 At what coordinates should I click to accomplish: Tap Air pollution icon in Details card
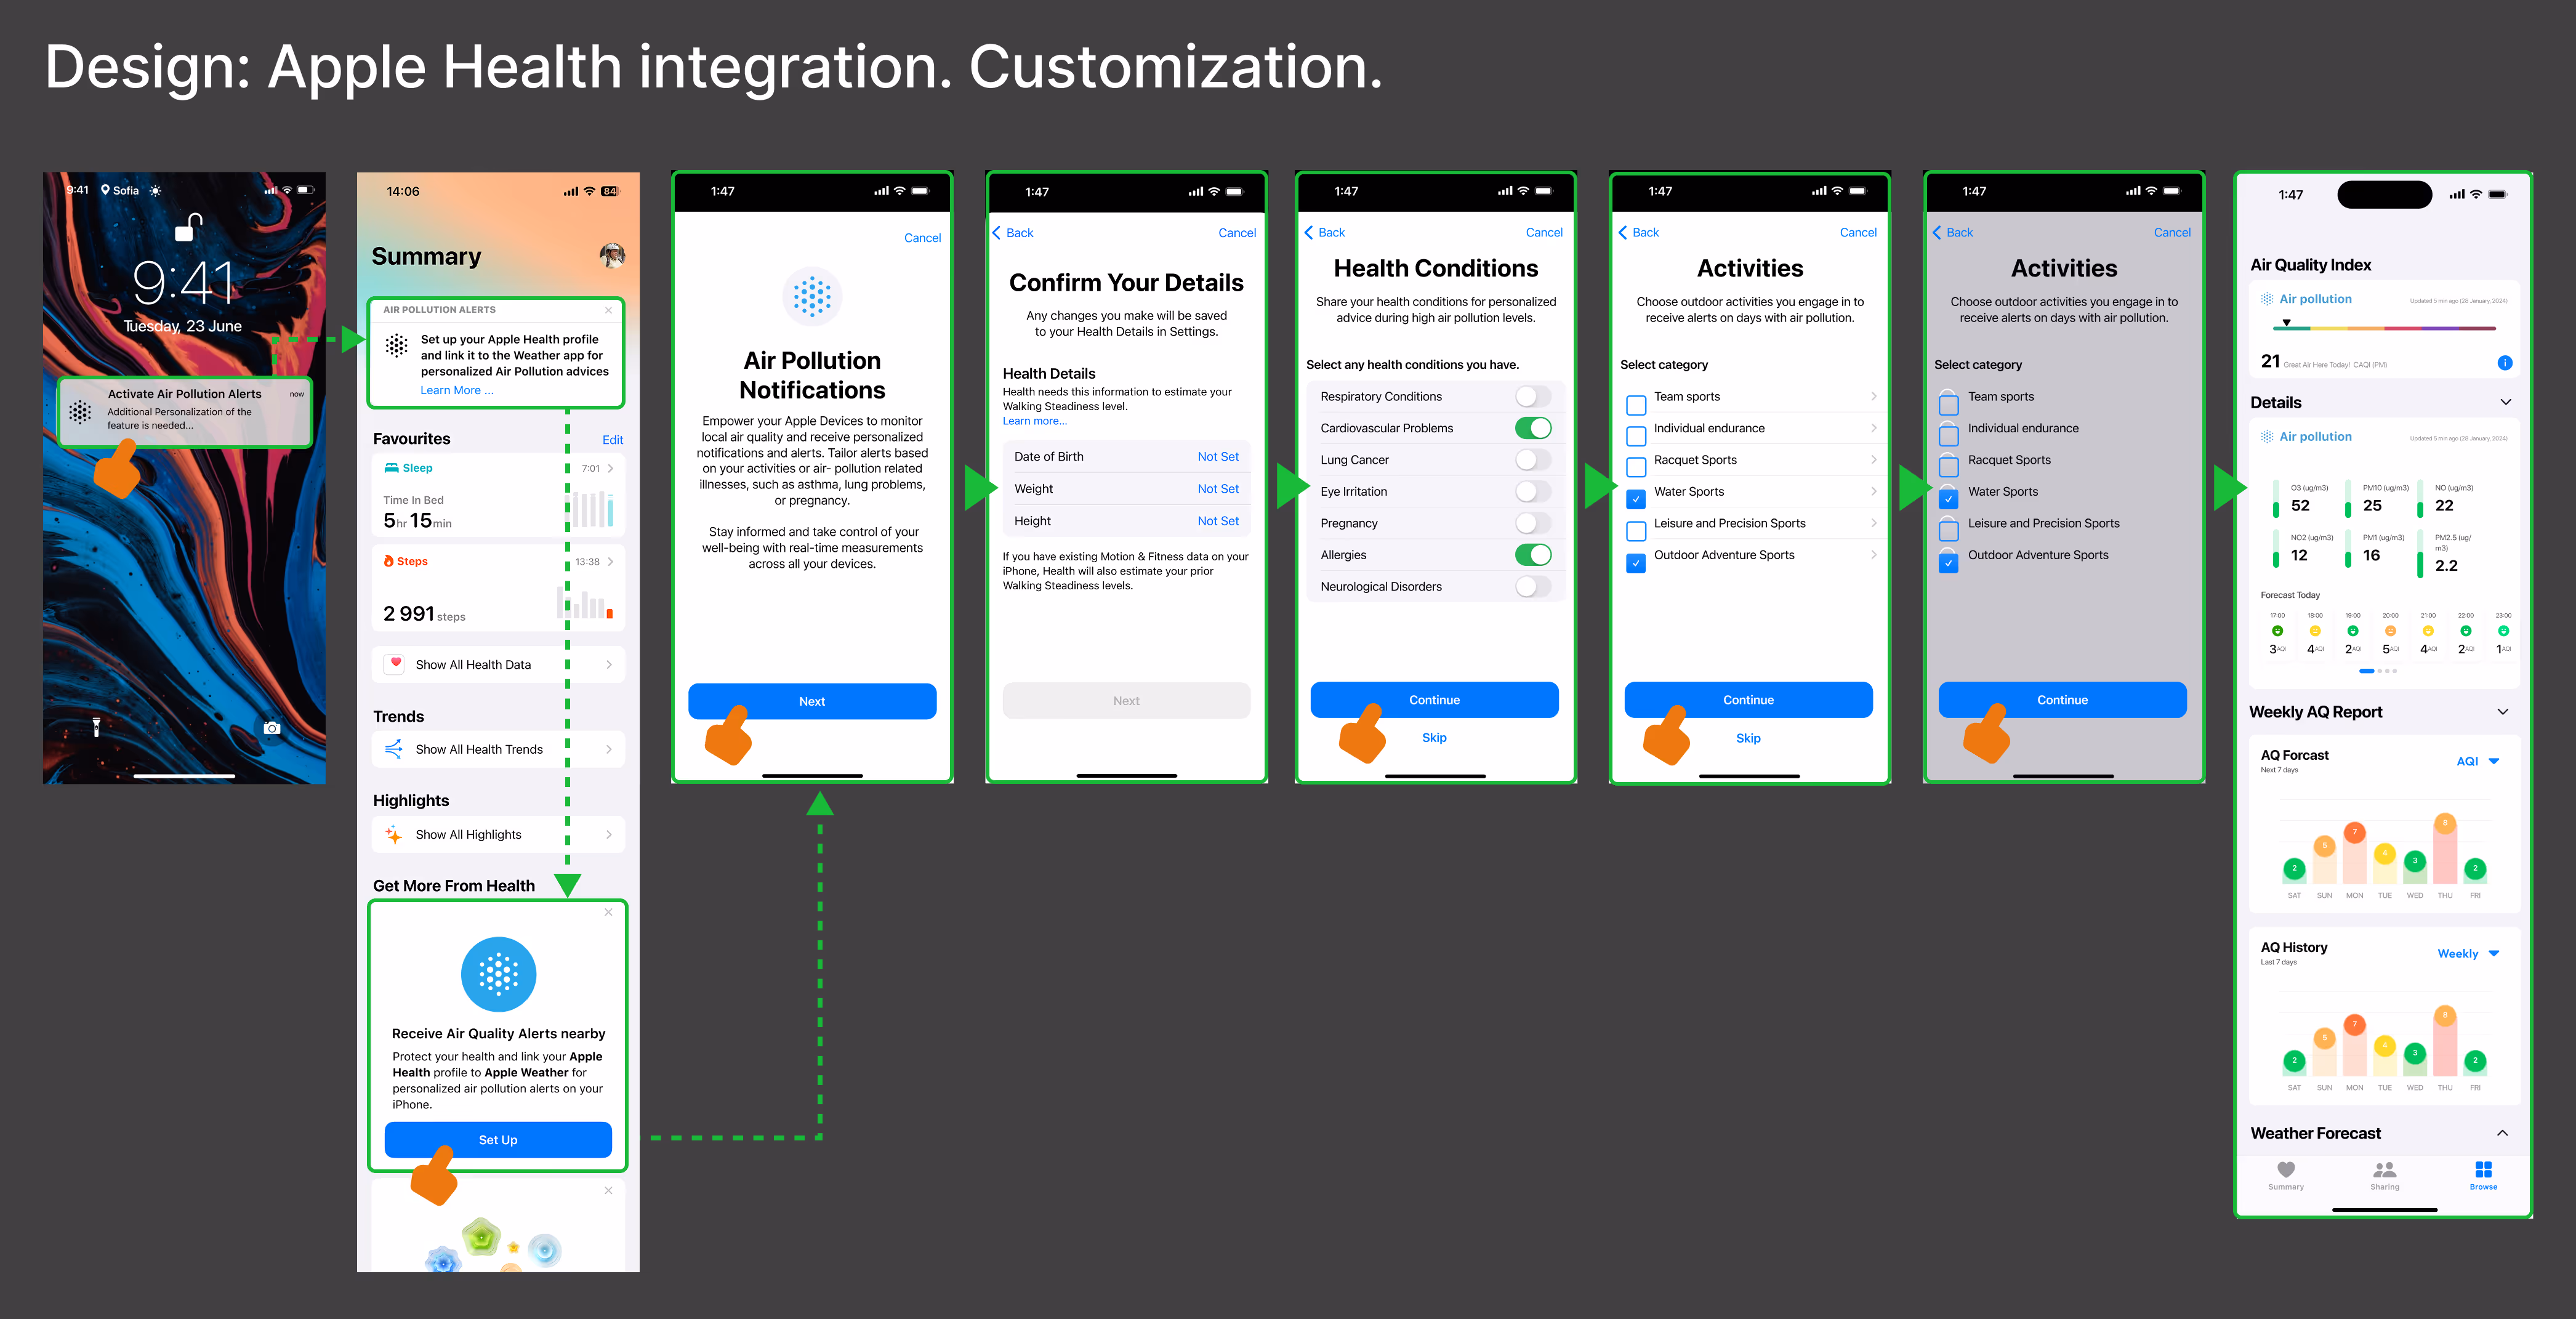[x=2267, y=437]
